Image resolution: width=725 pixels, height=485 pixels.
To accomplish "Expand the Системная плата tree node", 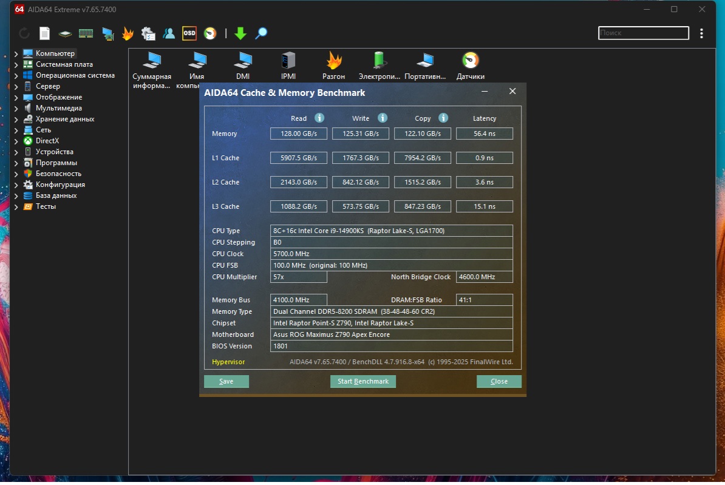I will [16, 65].
